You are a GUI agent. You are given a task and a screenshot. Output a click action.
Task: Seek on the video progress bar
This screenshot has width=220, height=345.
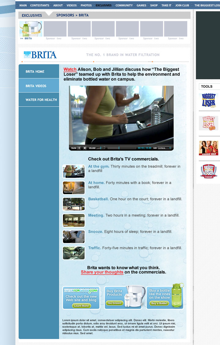(x=122, y=148)
